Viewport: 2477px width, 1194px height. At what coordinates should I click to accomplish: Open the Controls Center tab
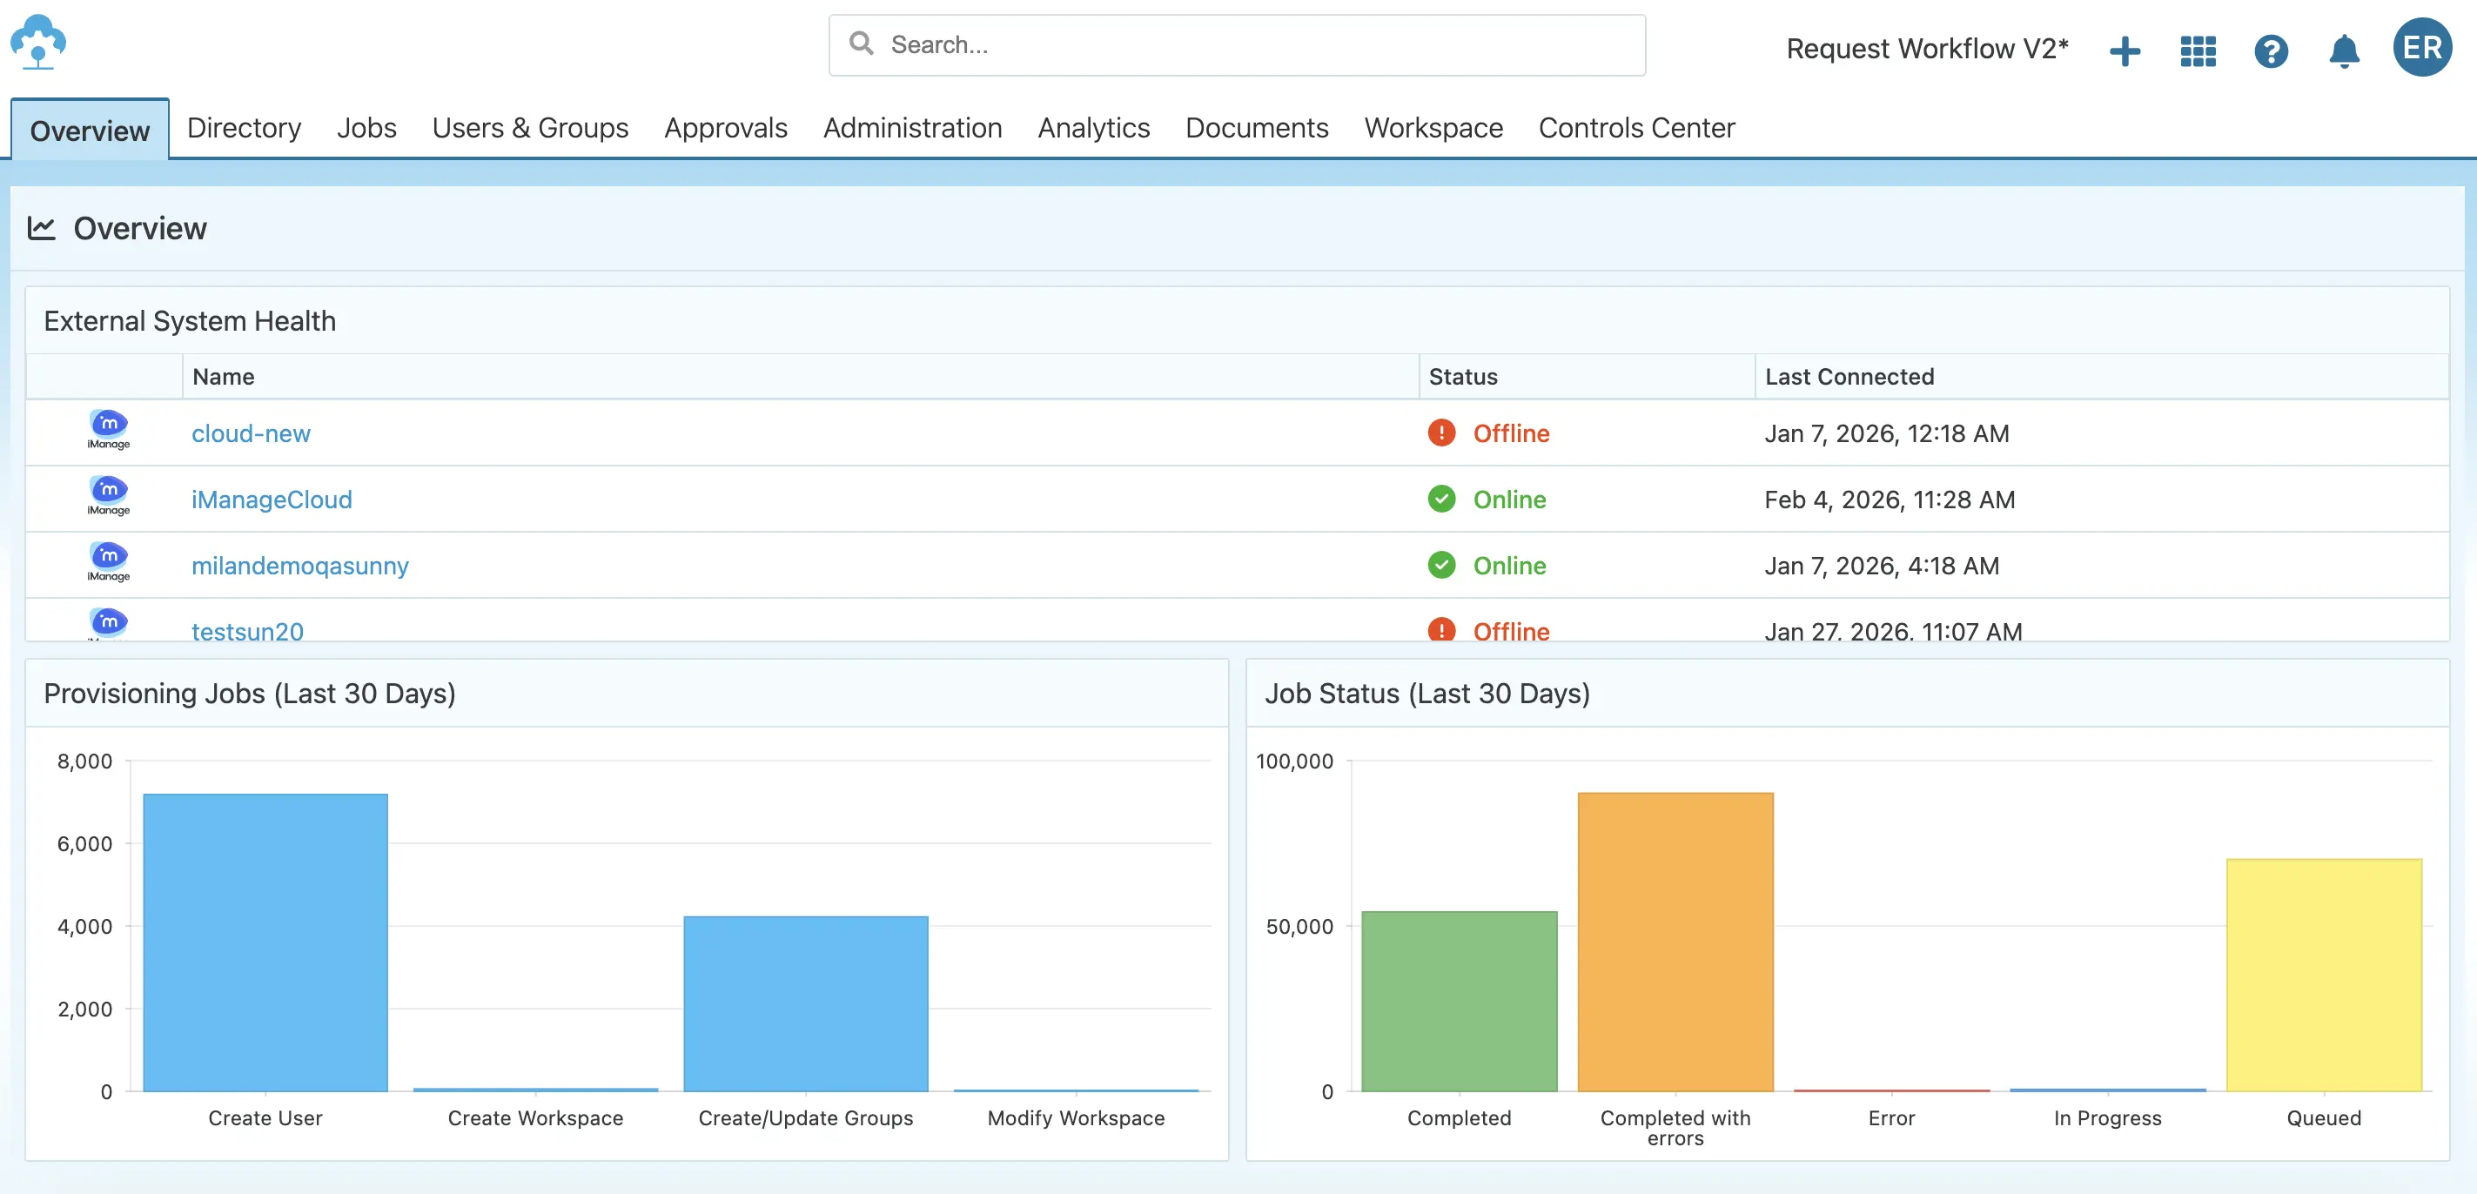click(1635, 128)
